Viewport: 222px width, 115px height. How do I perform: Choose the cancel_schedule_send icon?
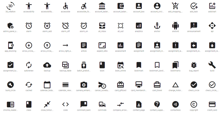pos(102,85)
